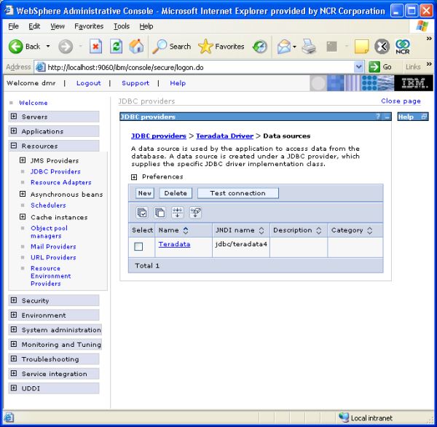Open the Favorites star toolbar button
Image resolution: width=437 pixels, height=427 pixels.
[x=221, y=47]
